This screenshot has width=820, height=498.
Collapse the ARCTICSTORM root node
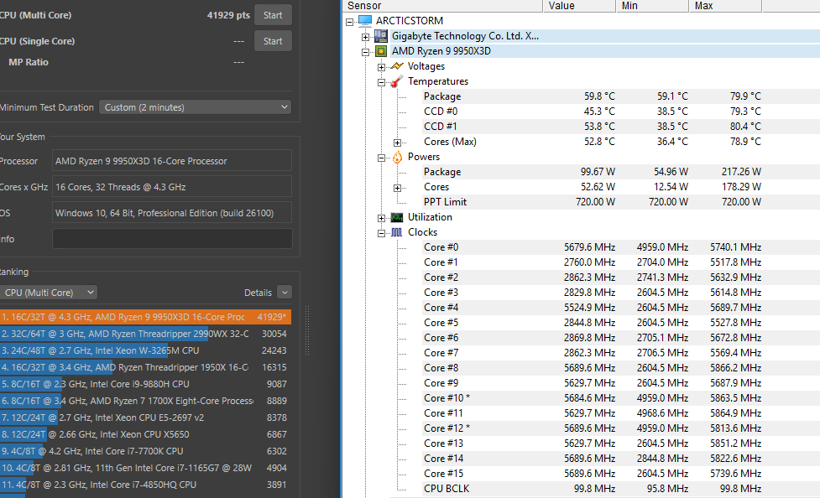tap(350, 22)
